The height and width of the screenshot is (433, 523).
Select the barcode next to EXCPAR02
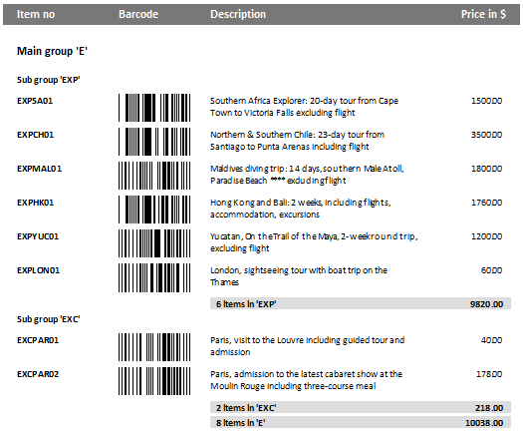tap(154, 381)
